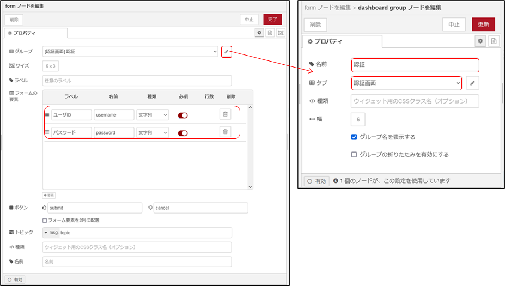Click the pencil icon next to タブ dropdown
The width and height of the screenshot is (505, 286).
point(473,83)
